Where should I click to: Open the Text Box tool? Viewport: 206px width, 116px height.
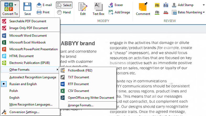point(98,9)
